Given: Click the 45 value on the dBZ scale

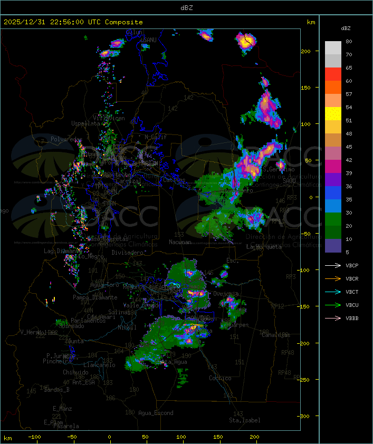Looking at the screenshot, I should [349, 147].
